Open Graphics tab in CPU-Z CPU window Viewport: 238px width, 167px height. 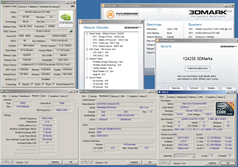pos(211,97)
